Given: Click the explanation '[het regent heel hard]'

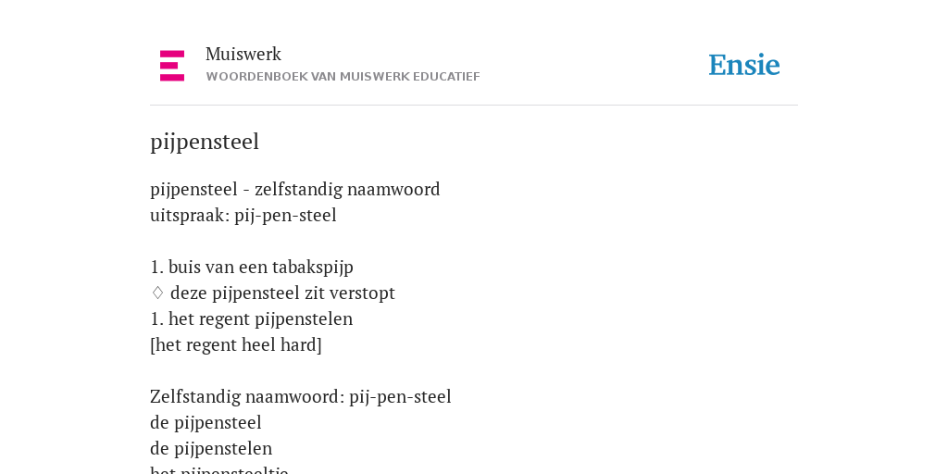Looking at the screenshot, I should click(236, 345).
